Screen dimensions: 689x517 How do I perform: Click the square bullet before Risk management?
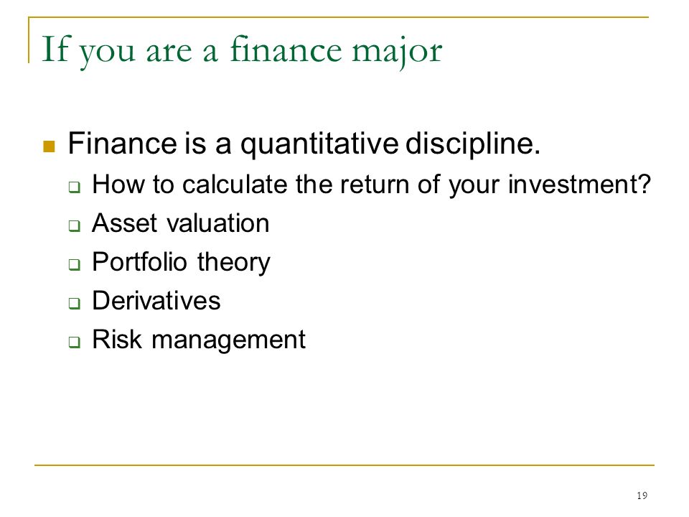74,342
